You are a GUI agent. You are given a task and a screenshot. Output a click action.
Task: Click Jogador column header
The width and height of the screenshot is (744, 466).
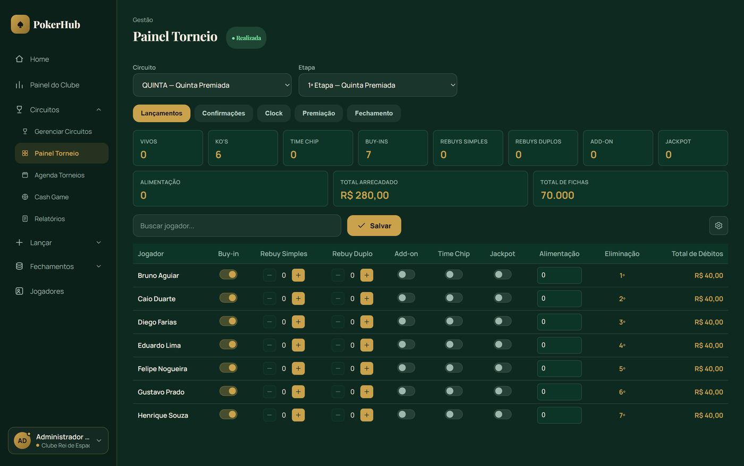pos(151,254)
